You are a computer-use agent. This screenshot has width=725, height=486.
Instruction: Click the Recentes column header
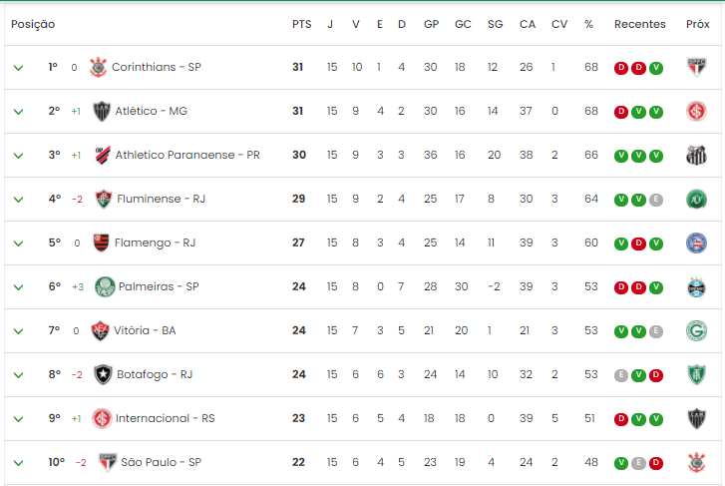[x=640, y=24]
